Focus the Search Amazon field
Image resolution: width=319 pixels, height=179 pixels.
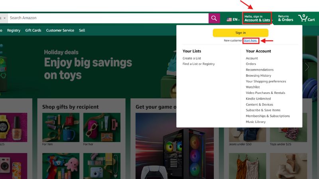(x=108, y=18)
